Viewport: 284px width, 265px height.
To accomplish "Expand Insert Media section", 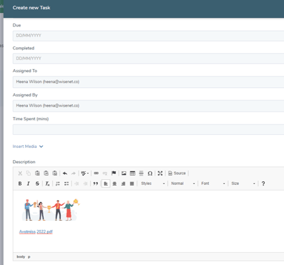I will coord(28,147).
